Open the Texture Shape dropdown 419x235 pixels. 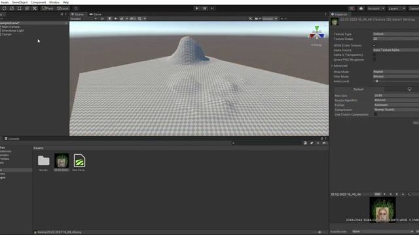pos(395,39)
